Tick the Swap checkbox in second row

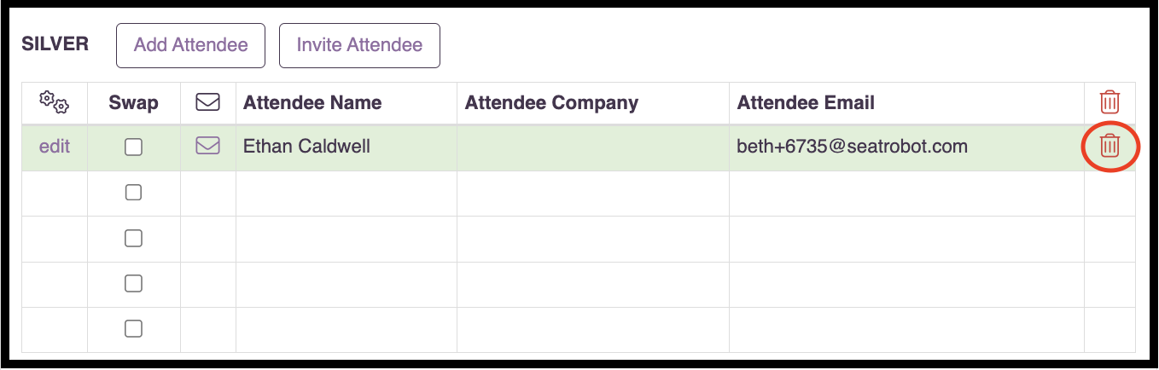tap(133, 193)
